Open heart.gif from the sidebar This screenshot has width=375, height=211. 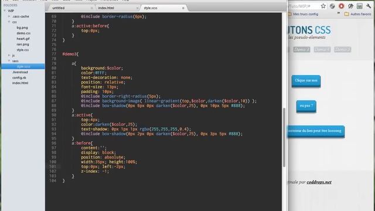click(23, 39)
